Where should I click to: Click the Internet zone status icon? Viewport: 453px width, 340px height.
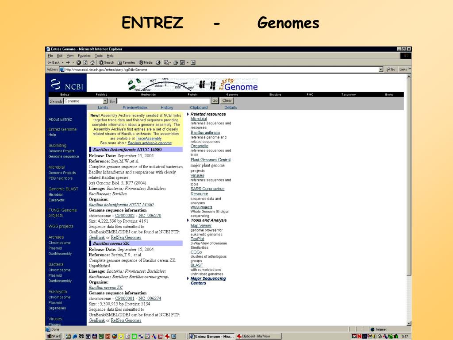coord(372,329)
